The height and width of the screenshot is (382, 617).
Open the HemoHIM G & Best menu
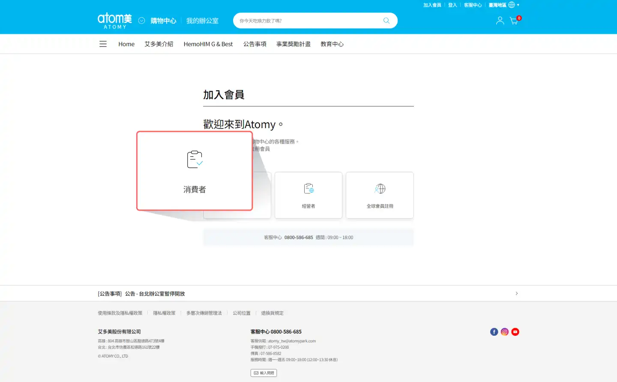(208, 44)
